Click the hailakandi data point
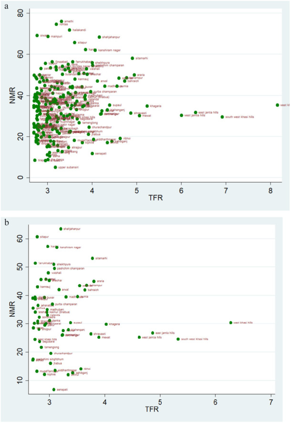The height and width of the screenshot is (423, 291). (70, 30)
